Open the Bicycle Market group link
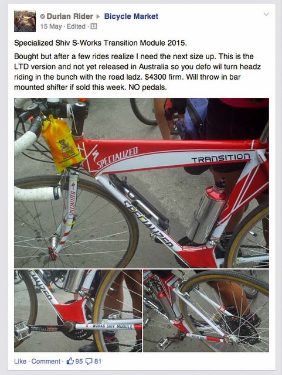The height and width of the screenshot is (375, 282). 131,16
